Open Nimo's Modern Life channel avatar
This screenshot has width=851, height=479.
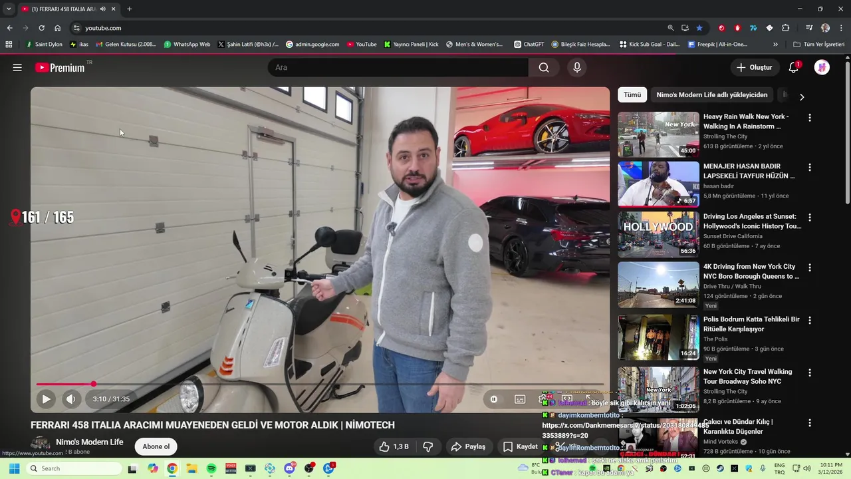coord(41,445)
